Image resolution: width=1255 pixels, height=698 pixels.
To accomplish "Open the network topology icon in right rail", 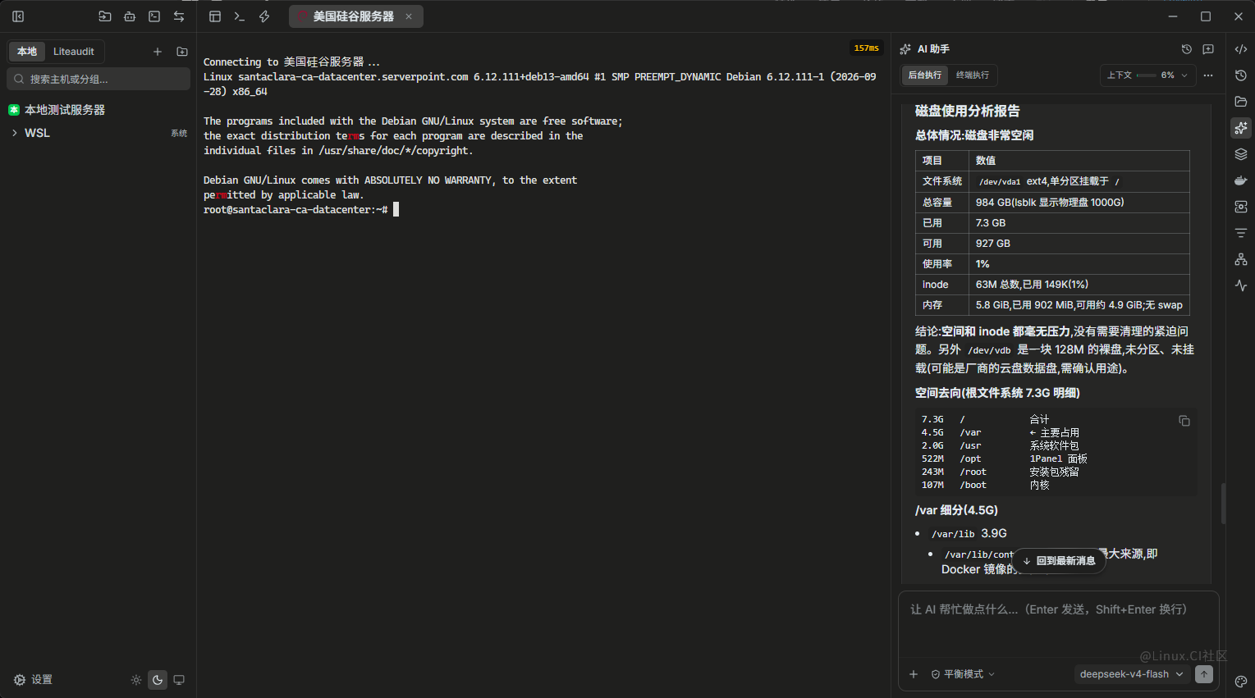I will 1241,259.
